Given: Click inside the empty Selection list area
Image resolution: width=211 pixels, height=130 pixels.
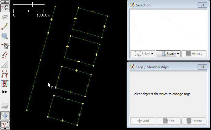Looking at the screenshot, I should [x=168, y=30].
